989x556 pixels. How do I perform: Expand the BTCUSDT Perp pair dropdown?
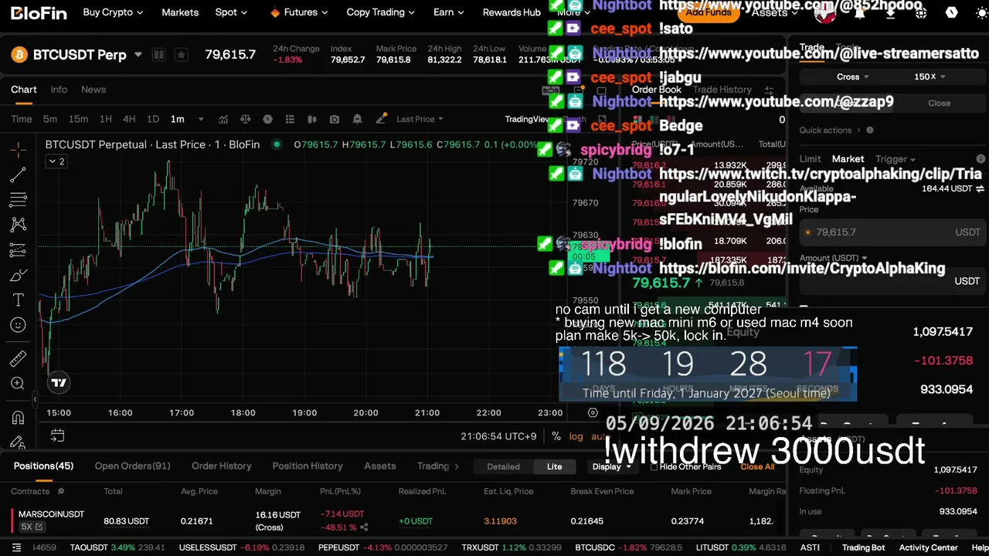(138, 55)
